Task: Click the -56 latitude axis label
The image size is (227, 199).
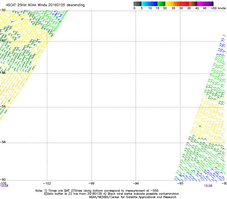Action: click(x=3, y=106)
